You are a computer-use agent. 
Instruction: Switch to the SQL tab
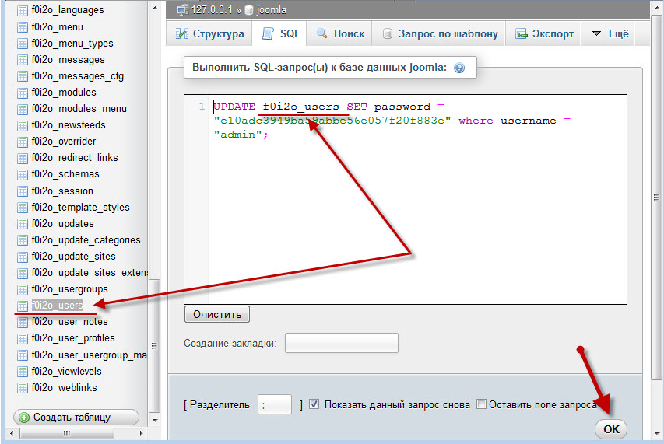[x=280, y=34]
